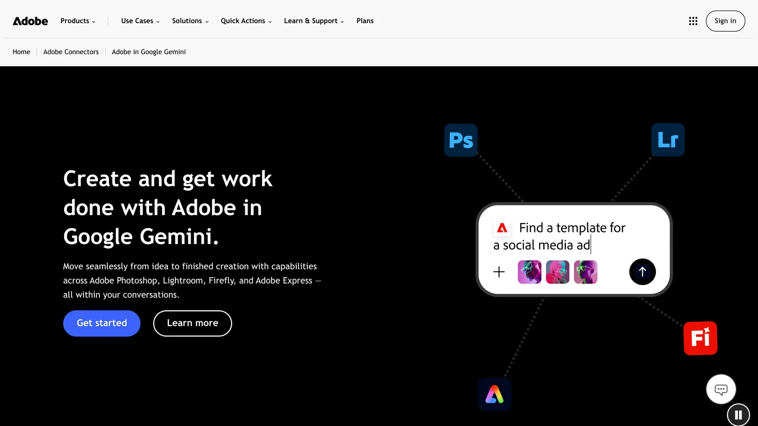Select first portrait thumbnail in prompt box
758x426 pixels.
tap(530, 272)
